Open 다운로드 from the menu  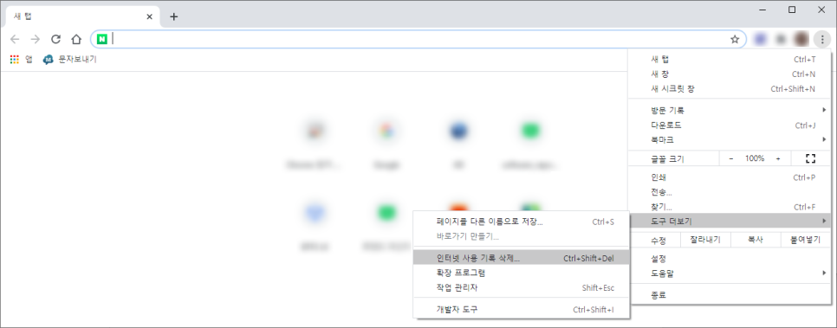[730, 125]
